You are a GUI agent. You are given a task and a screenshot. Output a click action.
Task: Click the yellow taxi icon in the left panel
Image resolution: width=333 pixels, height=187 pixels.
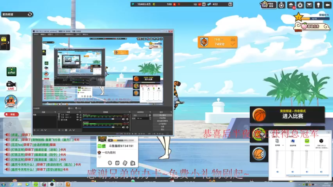pyautogui.click(x=4, y=39)
